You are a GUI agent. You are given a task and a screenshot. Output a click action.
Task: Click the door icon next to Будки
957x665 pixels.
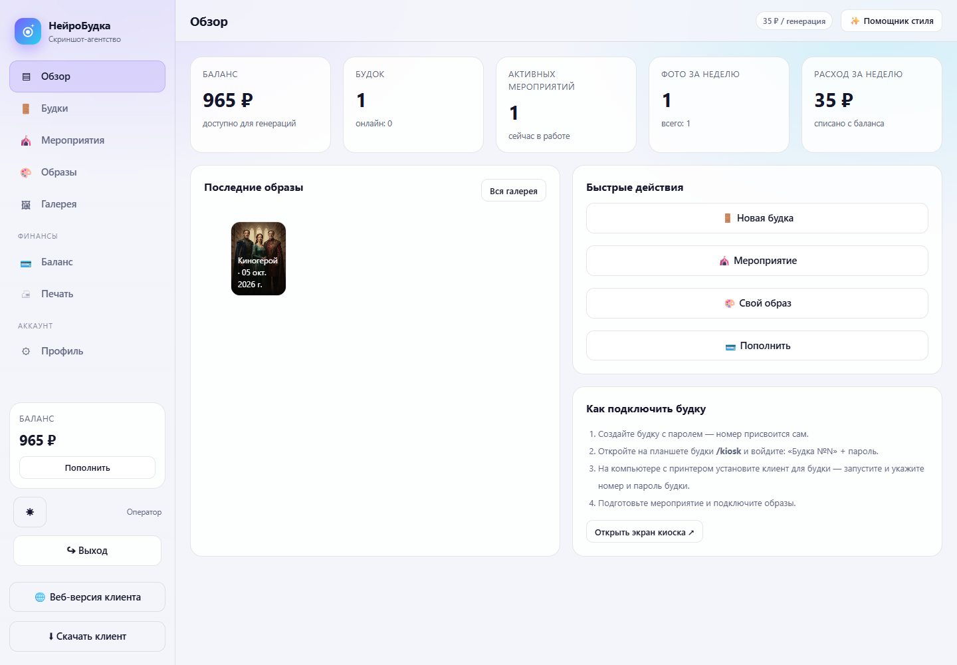pyautogui.click(x=26, y=108)
